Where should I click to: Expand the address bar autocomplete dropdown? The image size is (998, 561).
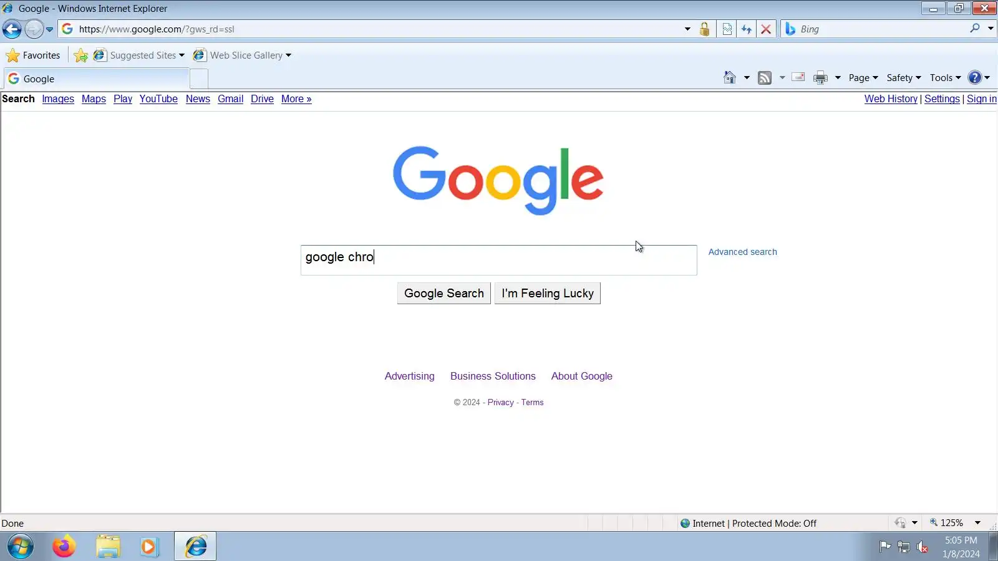point(687,29)
